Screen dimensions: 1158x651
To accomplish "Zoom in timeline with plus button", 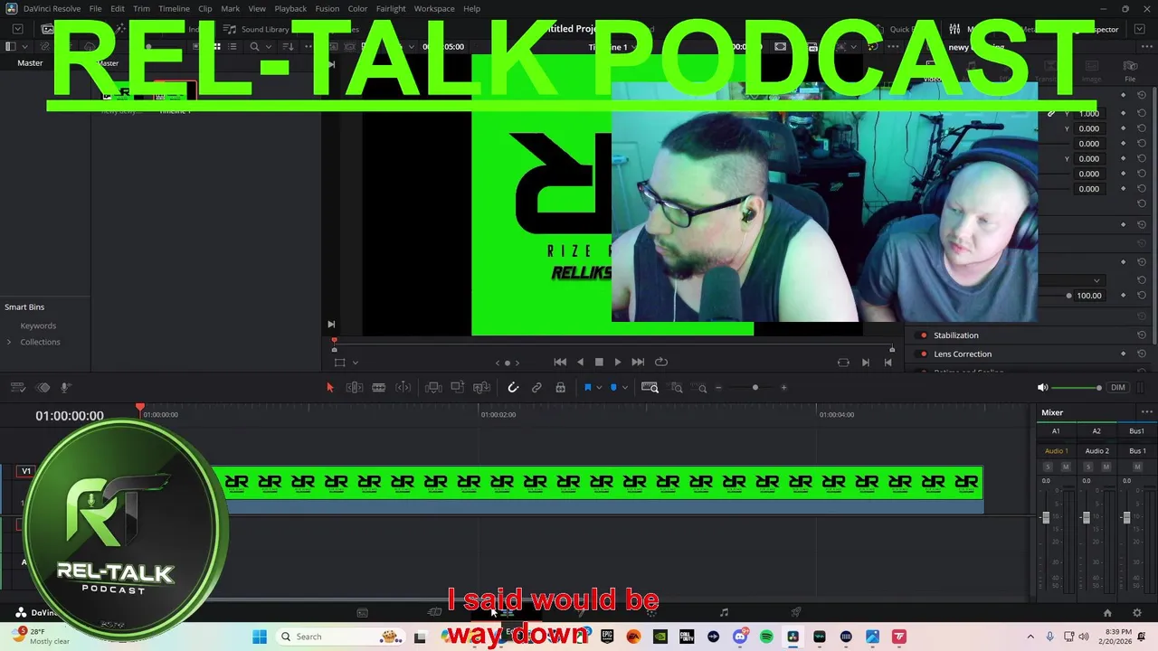I will click(x=783, y=388).
